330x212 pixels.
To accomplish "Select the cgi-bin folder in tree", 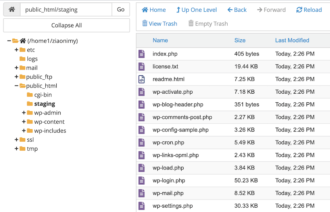I will coord(43,95).
